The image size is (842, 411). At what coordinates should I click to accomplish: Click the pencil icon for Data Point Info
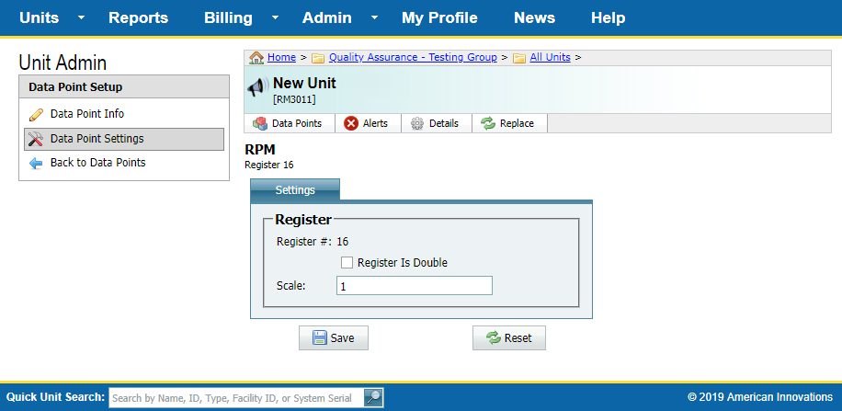pos(36,114)
